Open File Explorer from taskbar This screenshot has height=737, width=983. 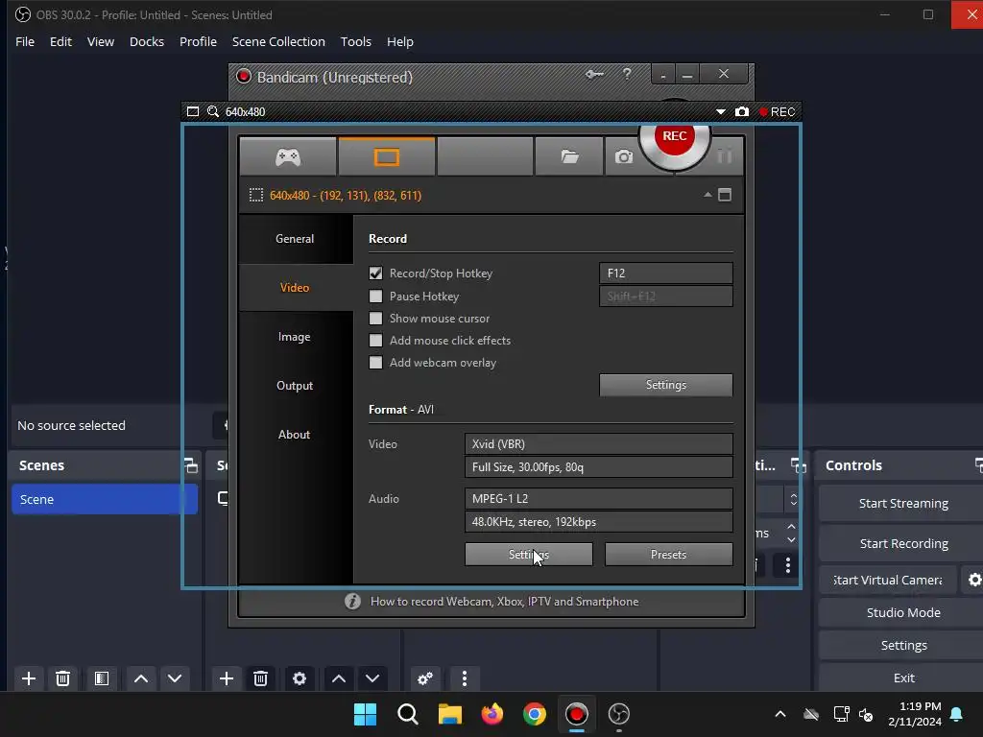449,714
